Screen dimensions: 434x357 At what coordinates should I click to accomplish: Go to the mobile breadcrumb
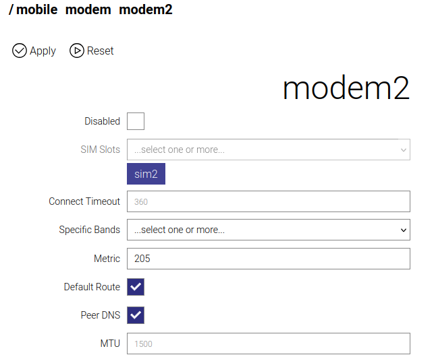38,11
